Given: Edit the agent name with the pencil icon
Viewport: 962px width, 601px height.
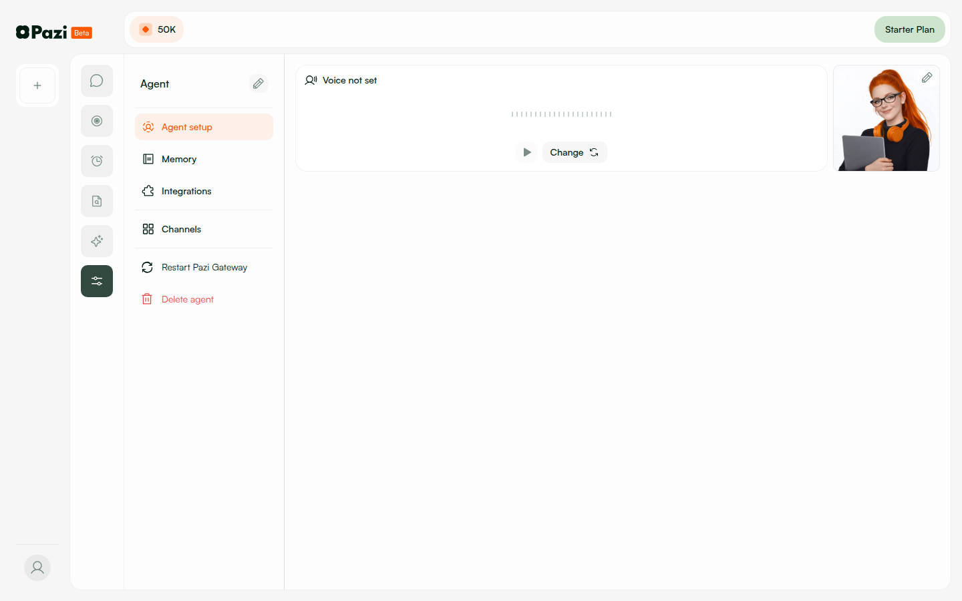Looking at the screenshot, I should click(x=259, y=83).
